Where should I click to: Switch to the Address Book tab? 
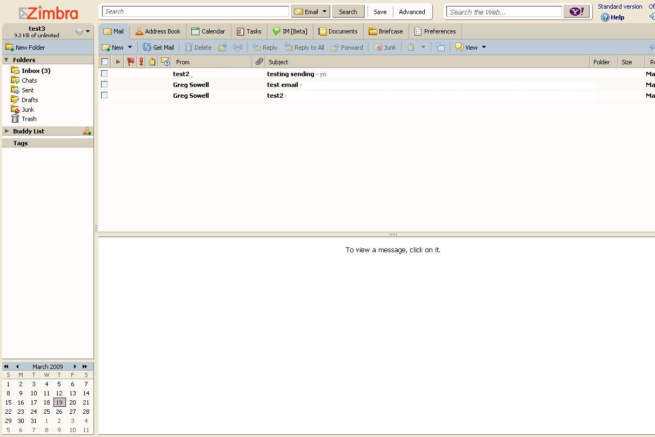tap(158, 31)
